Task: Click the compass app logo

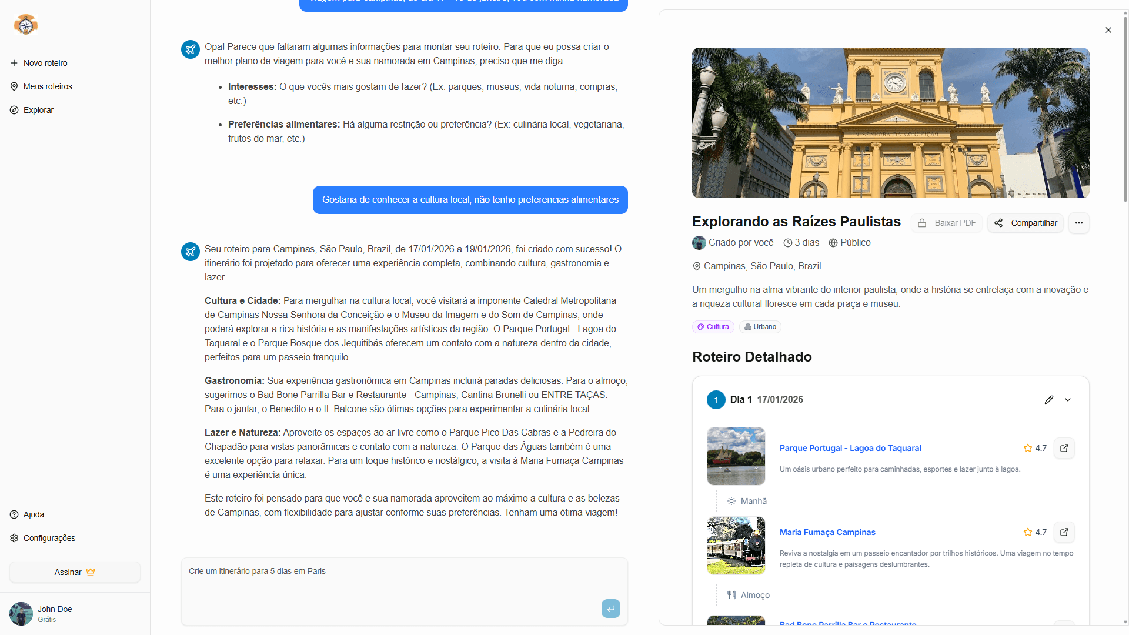Action: pos(26,25)
